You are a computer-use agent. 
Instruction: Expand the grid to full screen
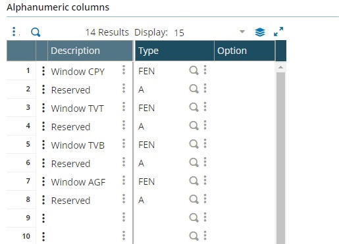278,32
